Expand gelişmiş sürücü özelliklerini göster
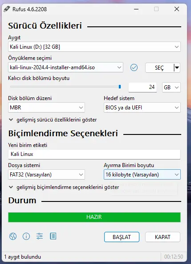Screen dimensions: 191x264 [x=53, y=120]
